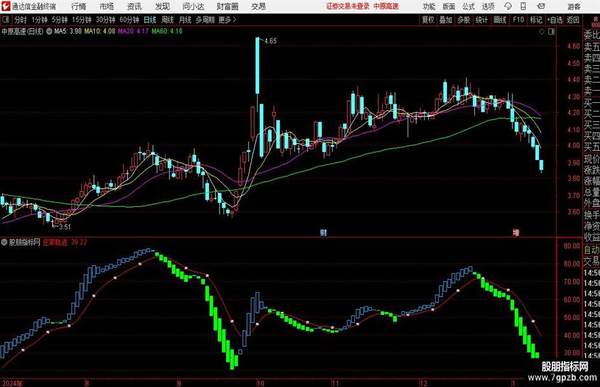600x387 pixels.
Task: Click the 叠加 overlay button
Action: pos(446,20)
